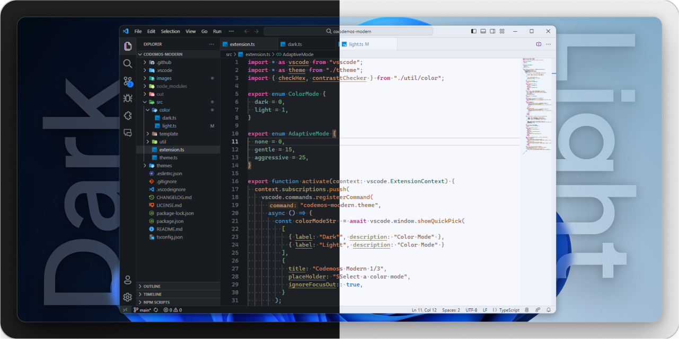The width and height of the screenshot is (679, 339).
Task: Open the Extensions view
Action: [x=127, y=115]
